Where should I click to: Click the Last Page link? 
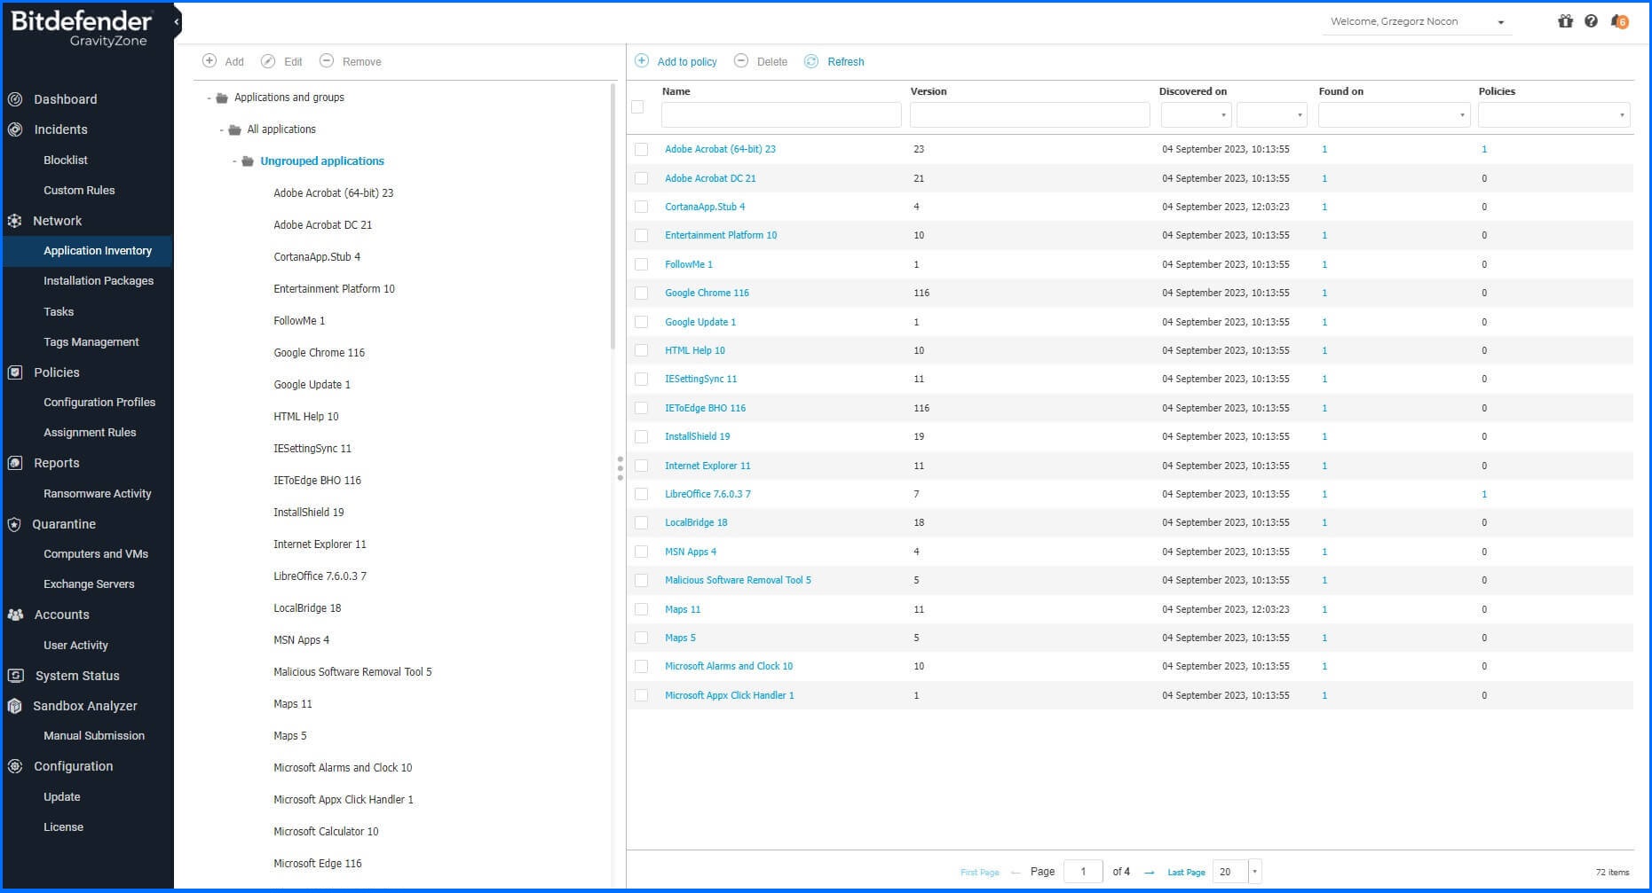pyautogui.click(x=1186, y=873)
